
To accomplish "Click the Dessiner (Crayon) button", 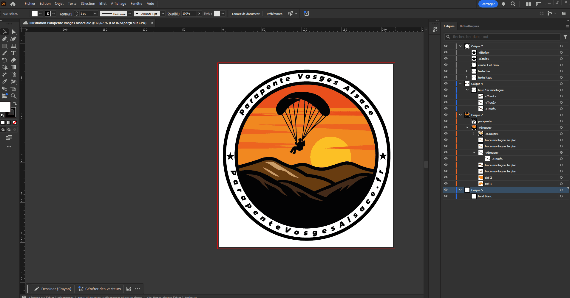I will point(53,289).
